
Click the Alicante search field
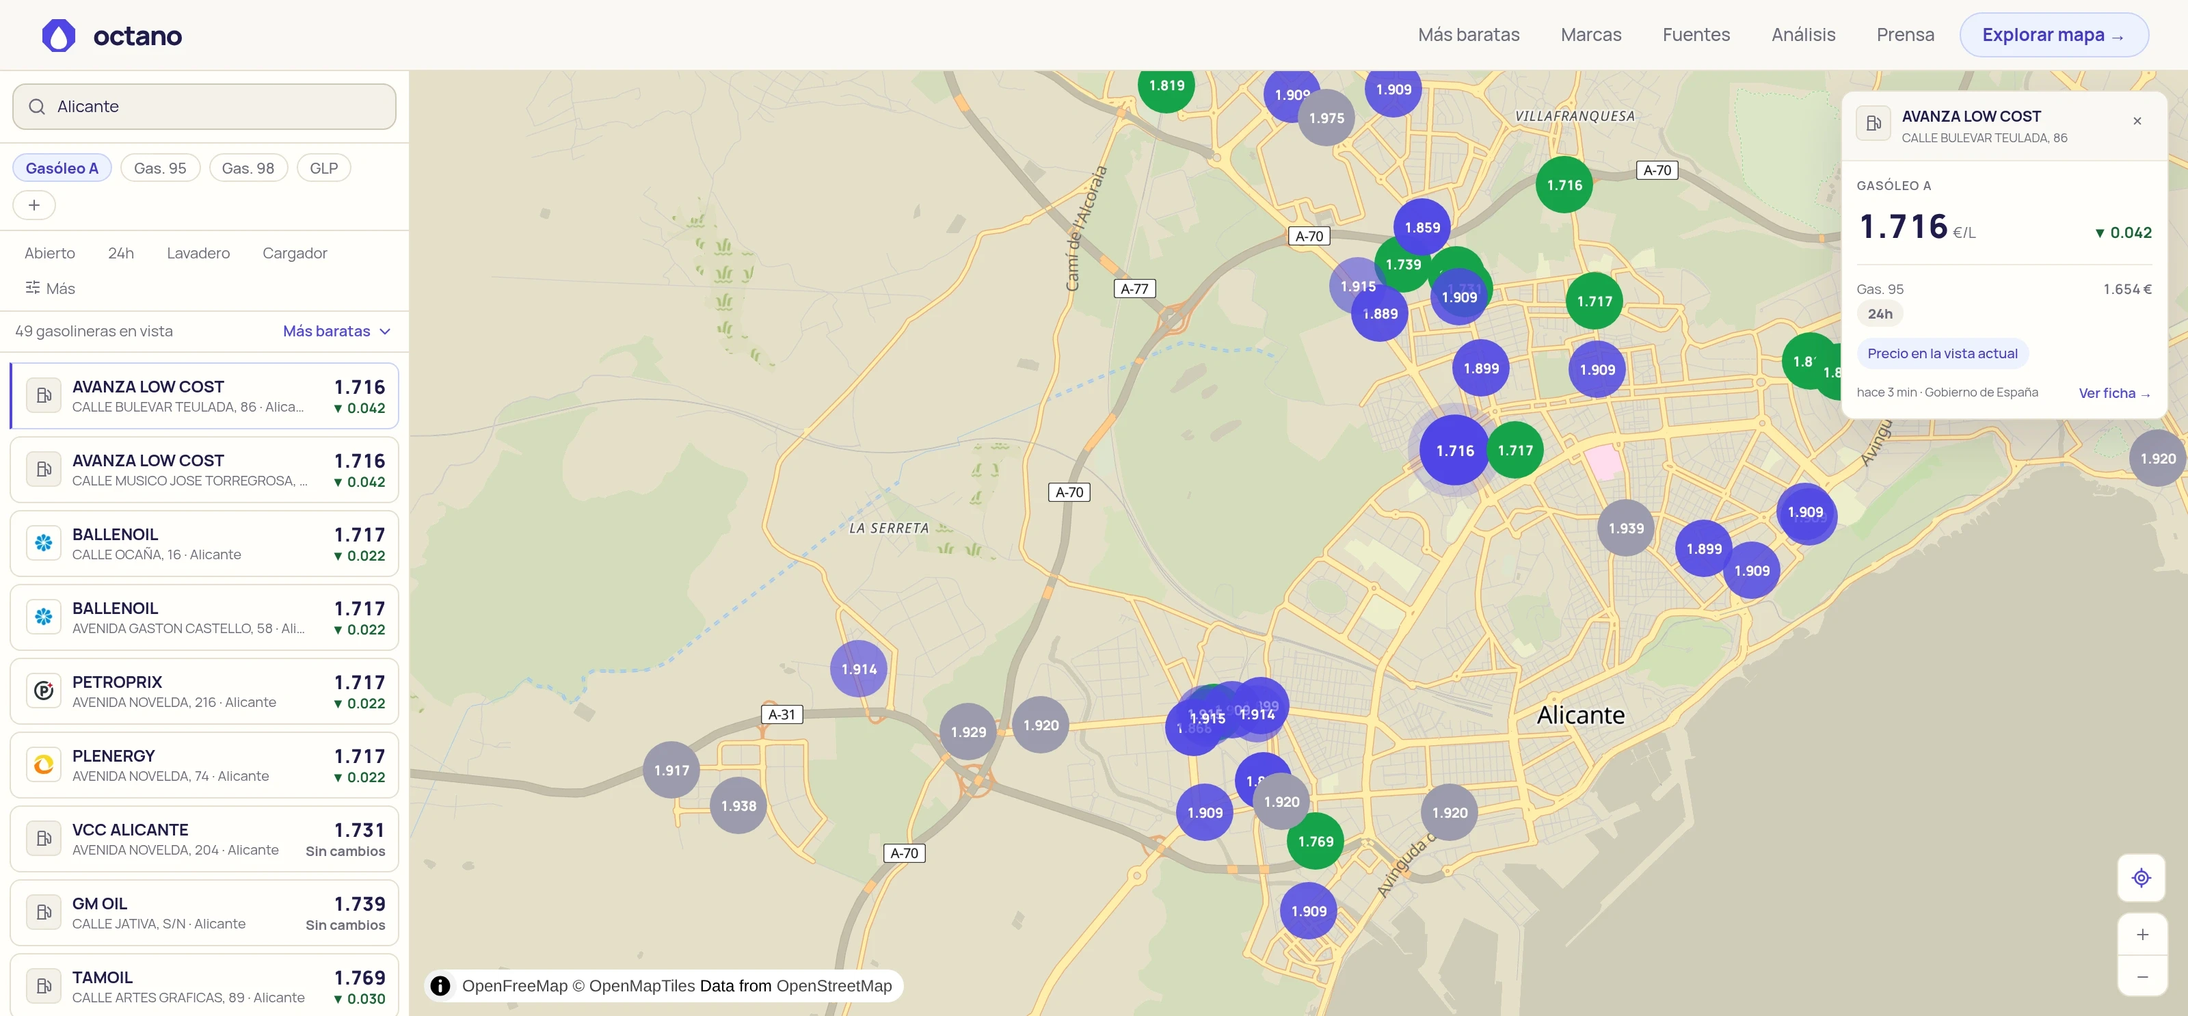coord(204,106)
